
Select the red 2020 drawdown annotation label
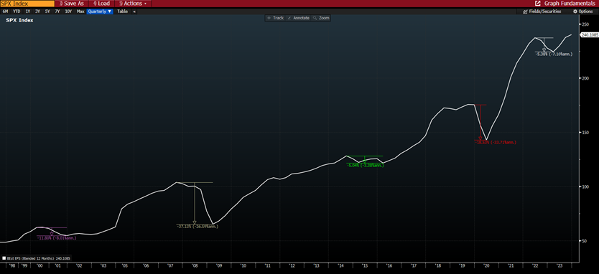(x=496, y=142)
